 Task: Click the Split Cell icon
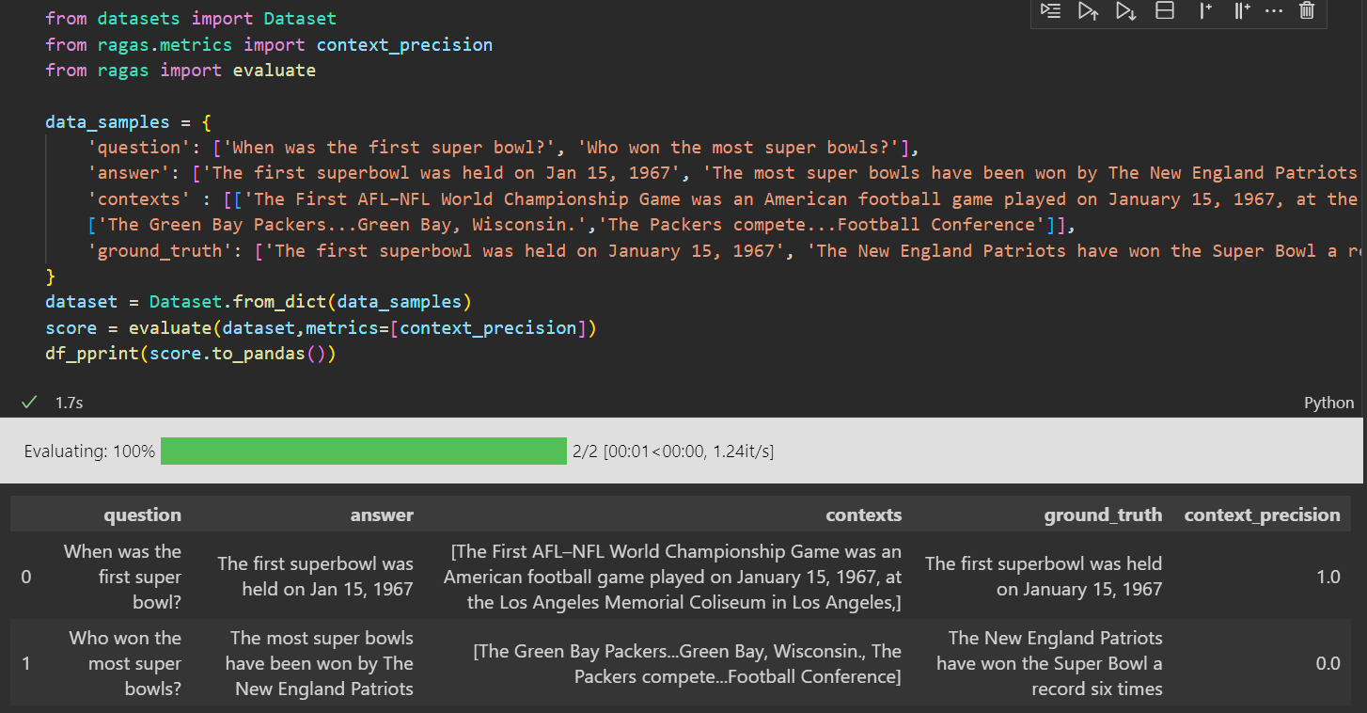pos(1165,11)
